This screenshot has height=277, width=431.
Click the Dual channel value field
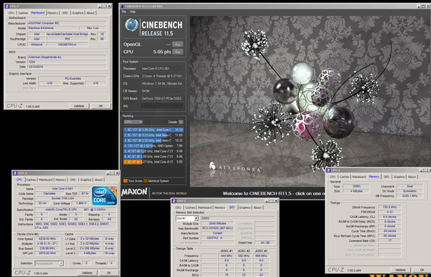409,186
